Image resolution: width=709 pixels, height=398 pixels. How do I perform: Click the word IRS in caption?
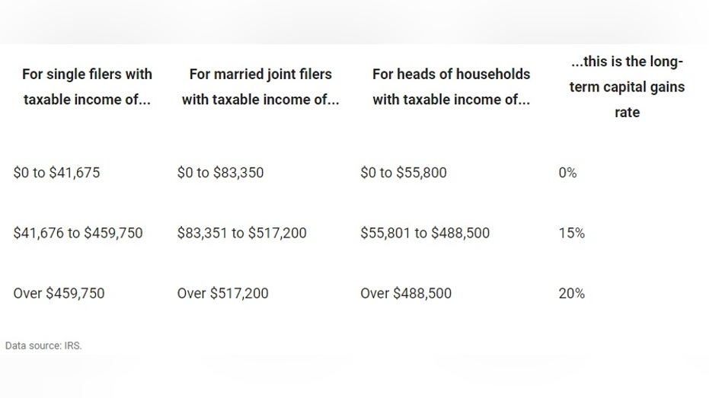click(x=72, y=345)
